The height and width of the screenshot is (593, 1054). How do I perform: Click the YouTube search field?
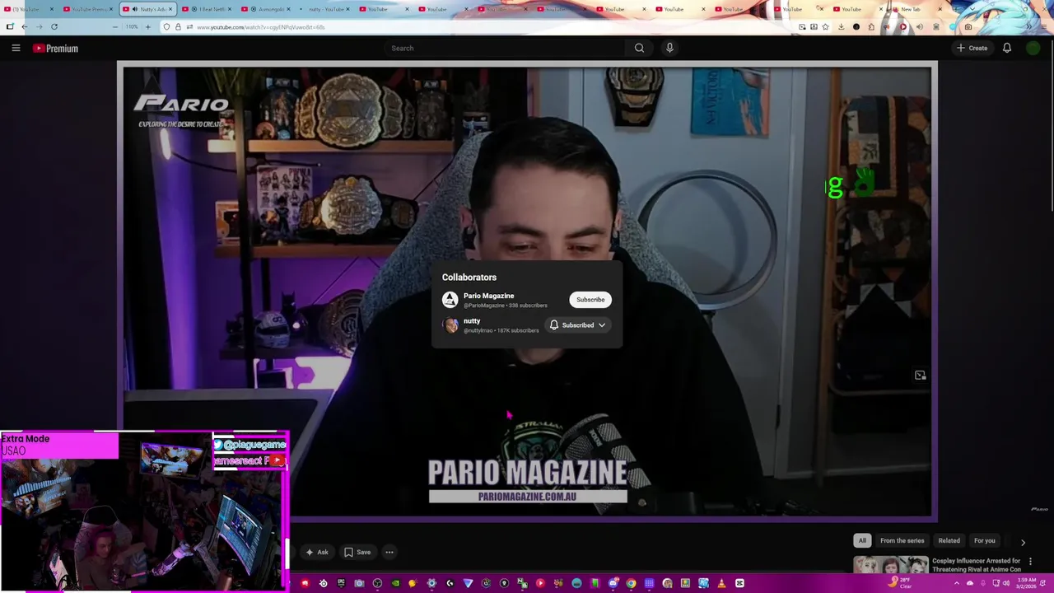(x=504, y=48)
